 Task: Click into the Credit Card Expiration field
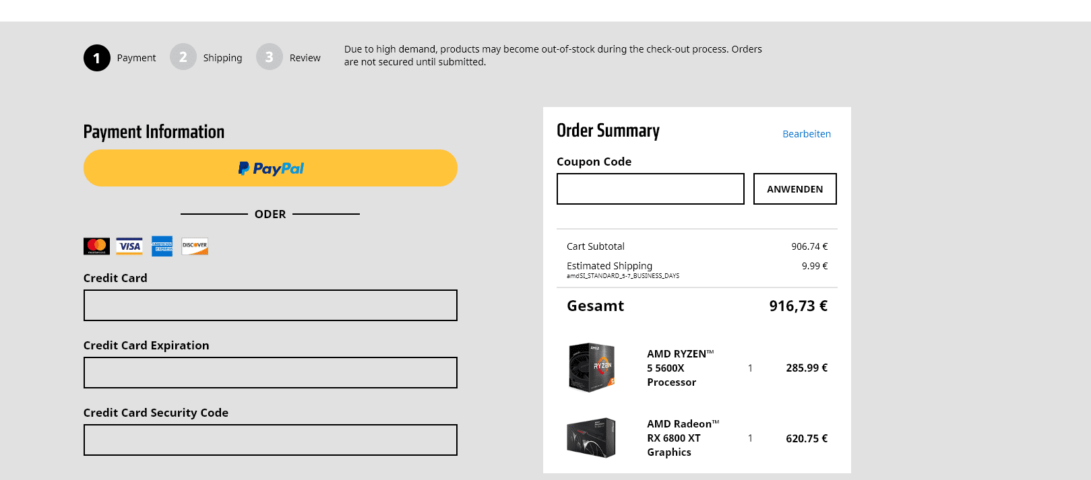click(x=270, y=373)
